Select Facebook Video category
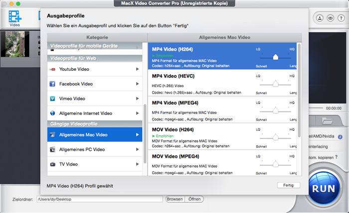The height and width of the screenshot is (213, 349). [95, 84]
